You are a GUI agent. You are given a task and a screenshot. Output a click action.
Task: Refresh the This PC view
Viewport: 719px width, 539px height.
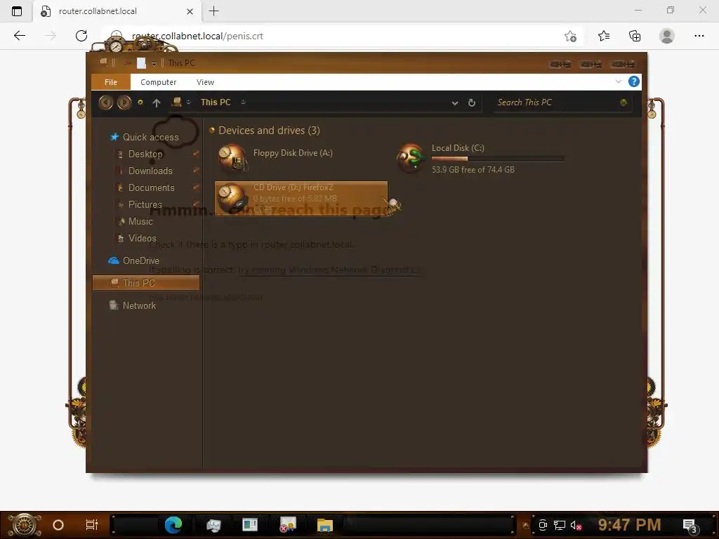click(x=471, y=102)
